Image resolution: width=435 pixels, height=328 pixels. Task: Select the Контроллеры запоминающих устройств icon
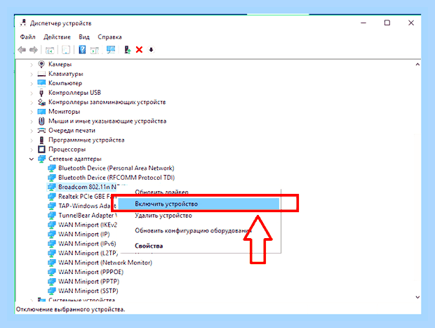(x=41, y=103)
